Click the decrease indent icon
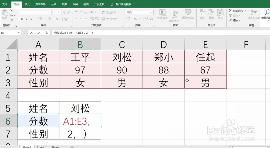 coord(92,19)
